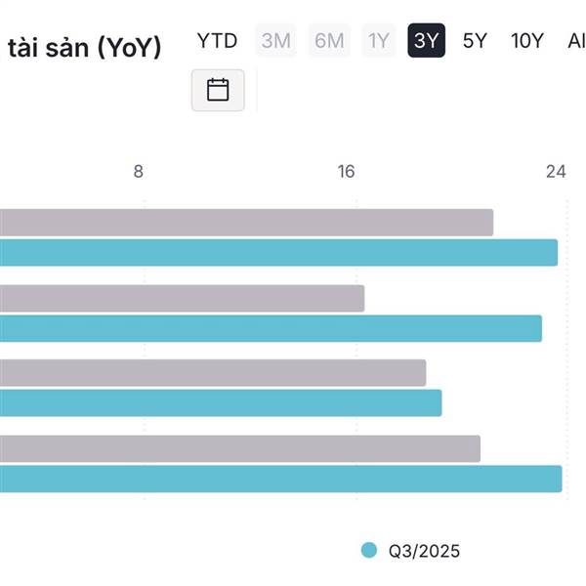Screen dimensions: 586x586
Task: Click the Q3/2025 legend color dot
Action: (x=369, y=550)
